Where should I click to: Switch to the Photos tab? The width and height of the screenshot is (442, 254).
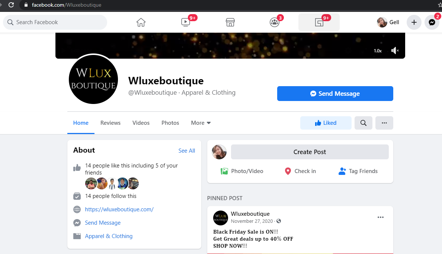point(170,123)
